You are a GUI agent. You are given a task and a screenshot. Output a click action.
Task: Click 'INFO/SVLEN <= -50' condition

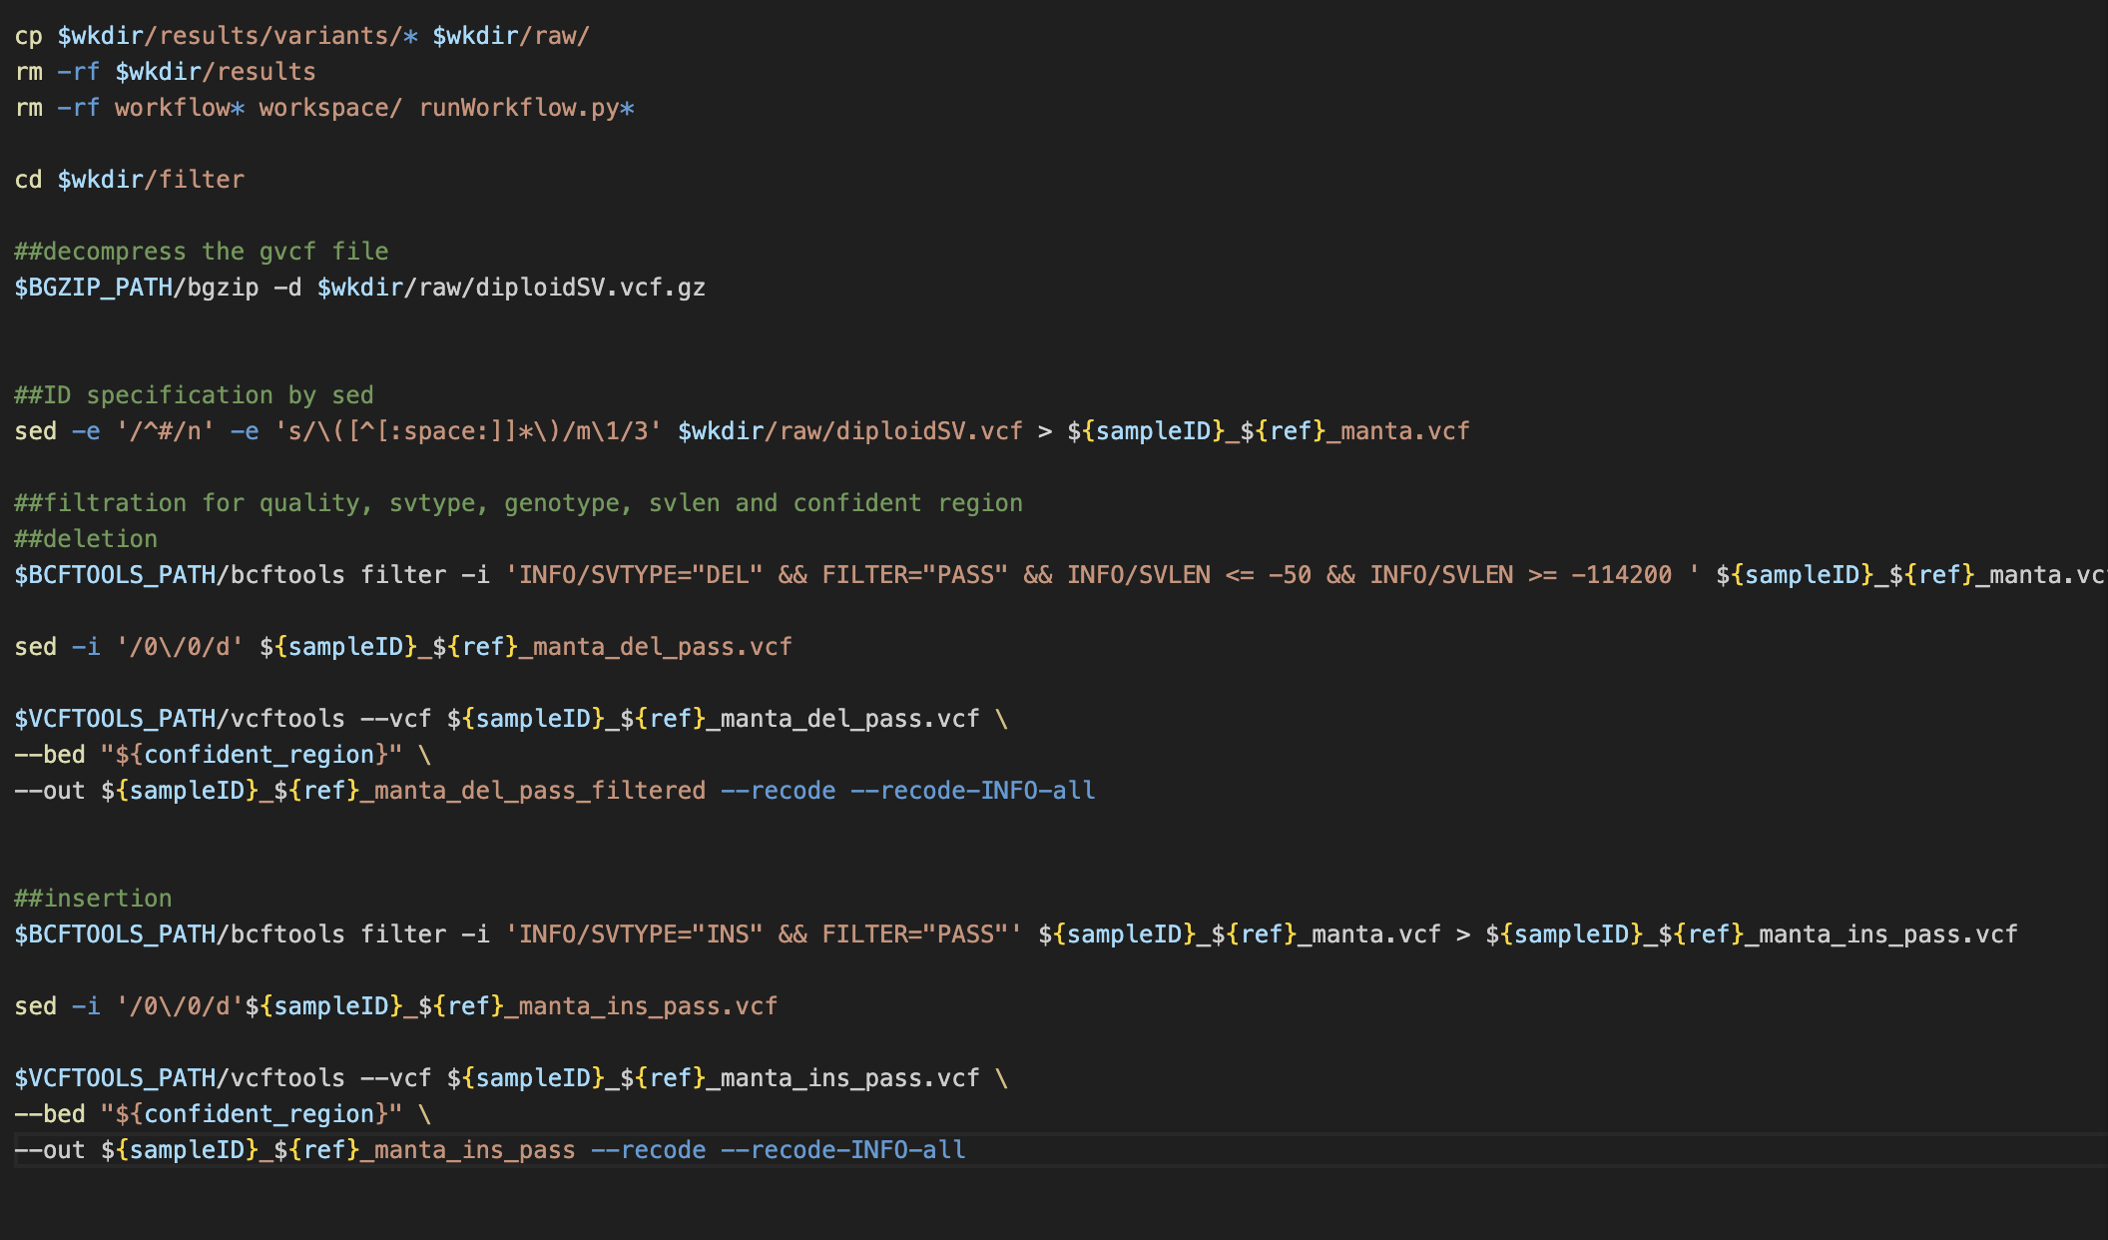pos(1189,575)
